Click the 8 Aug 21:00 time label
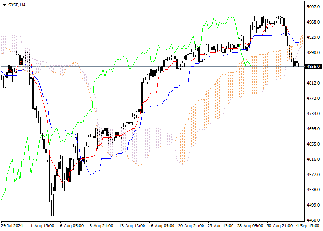323x231 pixels. point(102,226)
